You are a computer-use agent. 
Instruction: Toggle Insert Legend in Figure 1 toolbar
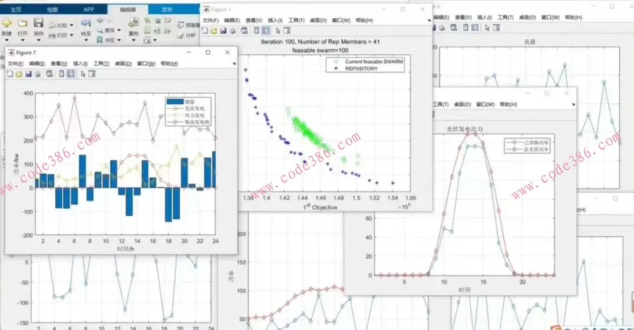[x=266, y=31]
